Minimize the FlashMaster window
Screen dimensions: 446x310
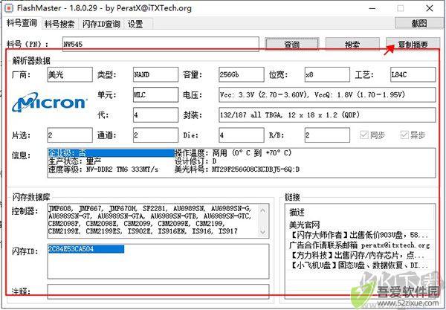pyautogui.click(x=372, y=8)
